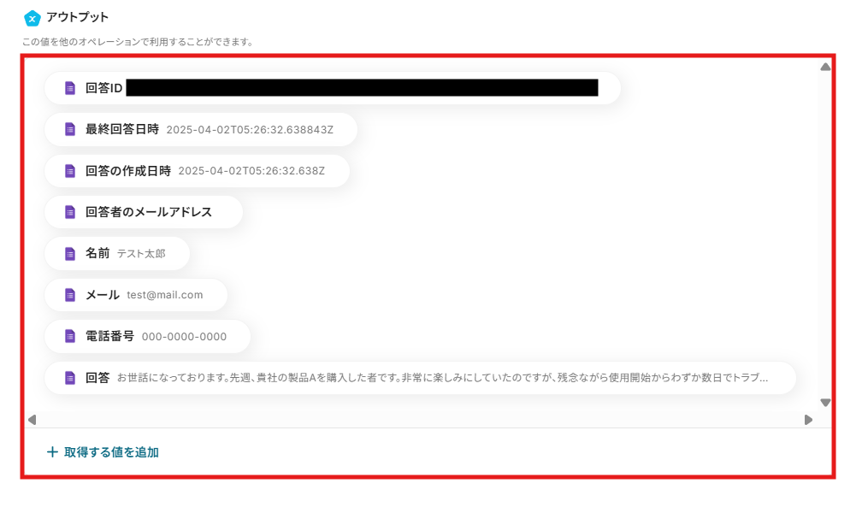The width and height of the screenshot is (868, 513).
Task: Select the メール test@mail.com chip
Action: pyautogui.click(x=136, y=295)
